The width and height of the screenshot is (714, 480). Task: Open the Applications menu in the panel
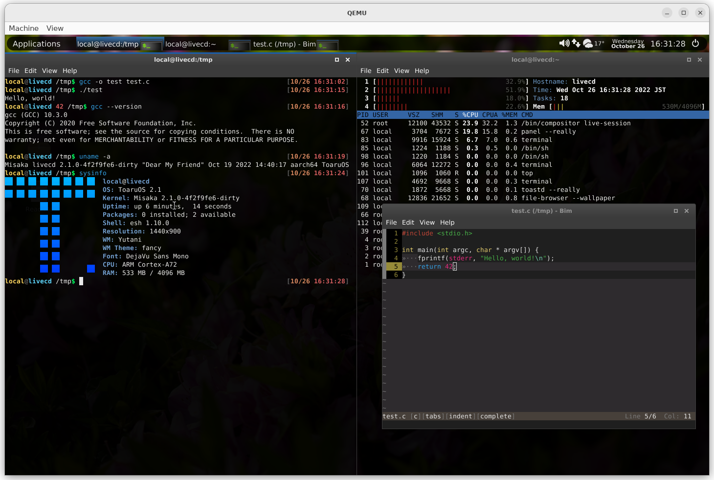pyautogui.click(x=37, y=44)
